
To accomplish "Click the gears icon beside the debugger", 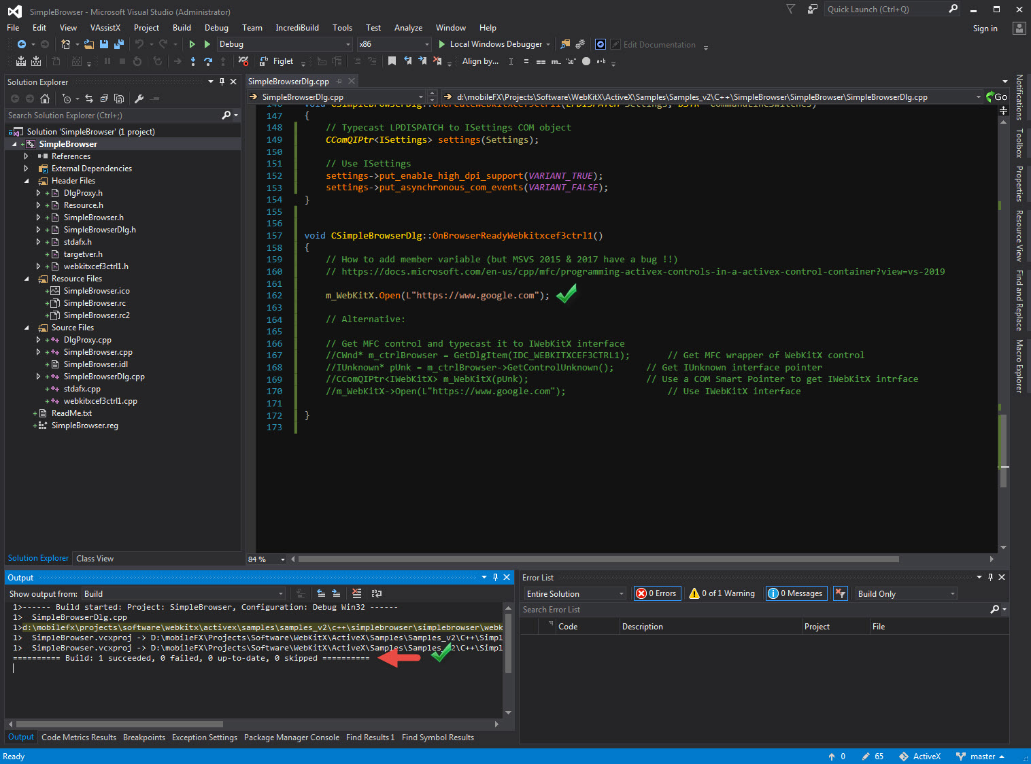I will [580, 44].
